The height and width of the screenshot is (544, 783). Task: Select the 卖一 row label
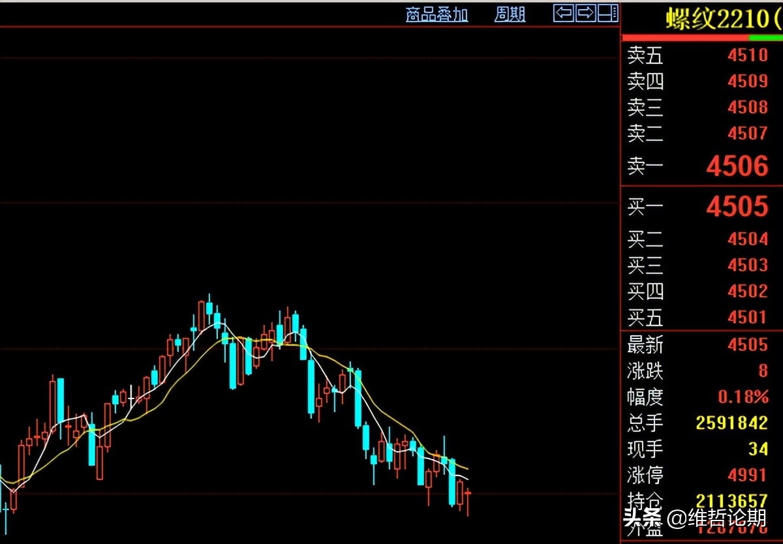pos(645,166)
